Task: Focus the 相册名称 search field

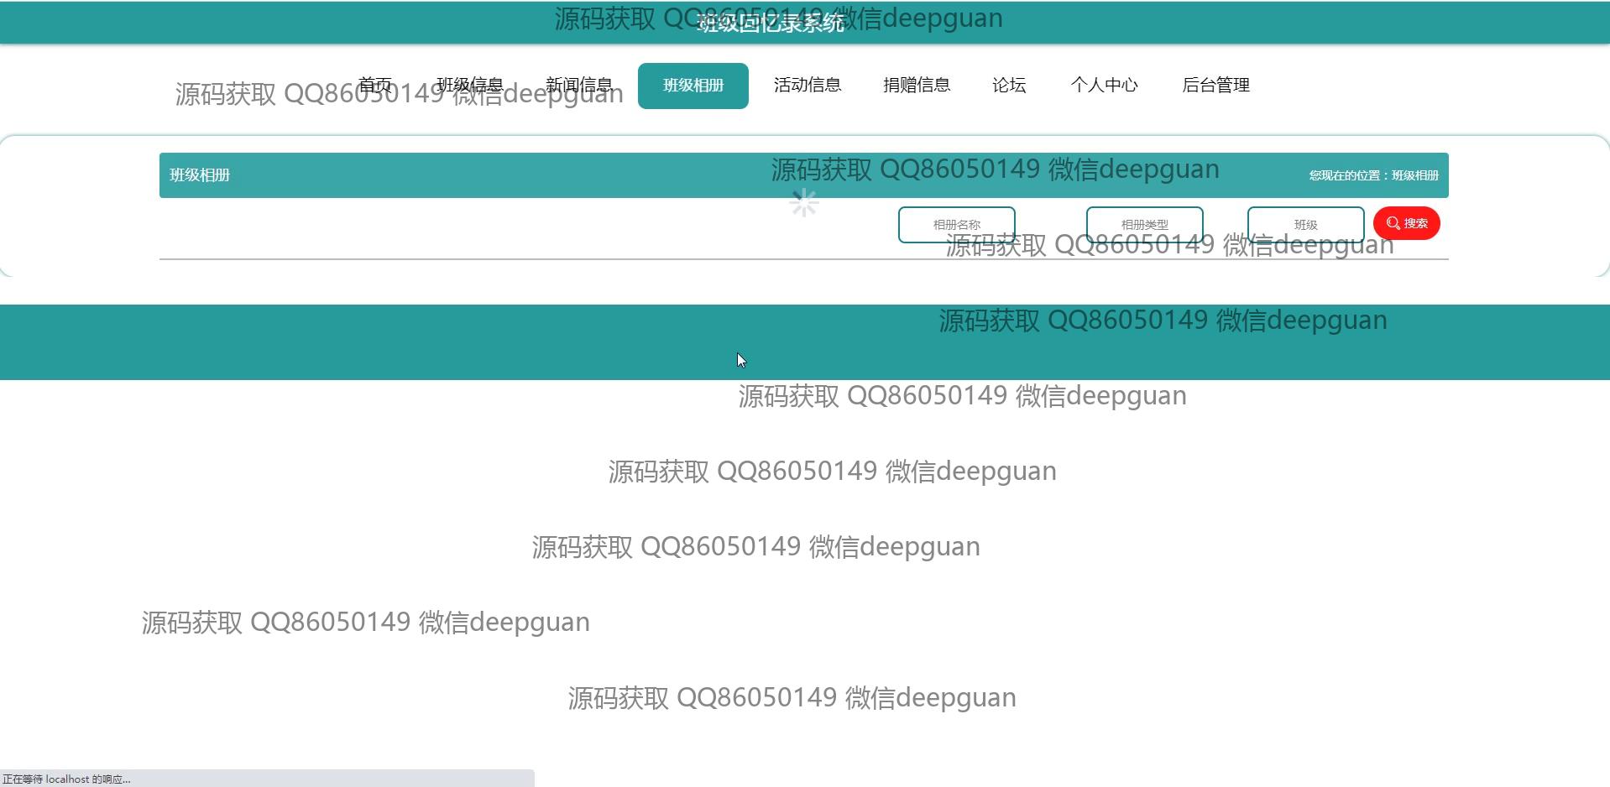Action: click(x=956, y=225)
